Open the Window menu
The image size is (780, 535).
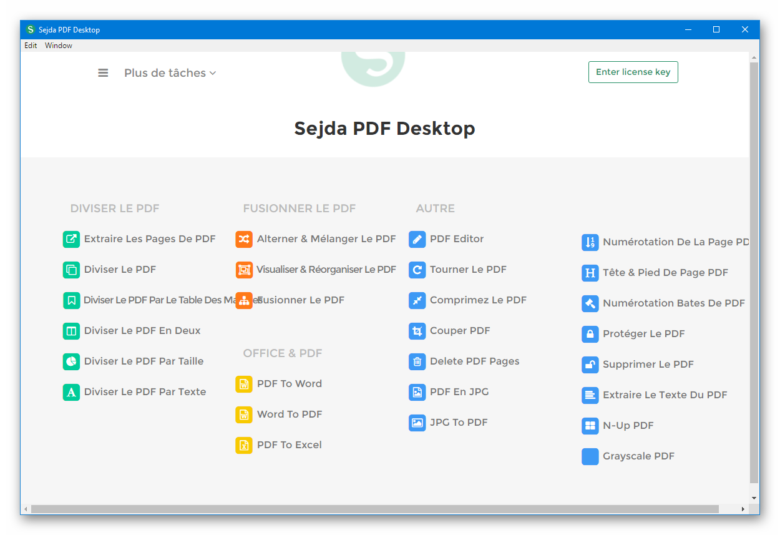tap(59, 46)
